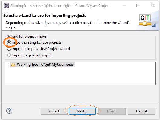160x120 pixels.
Task: Cancel the import wizard
Action: pos(142,111)
